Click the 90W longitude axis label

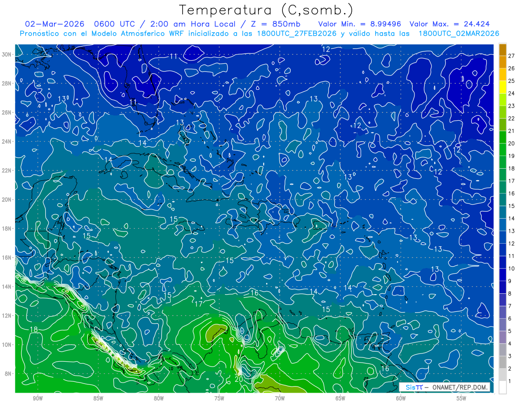(38, 399)
